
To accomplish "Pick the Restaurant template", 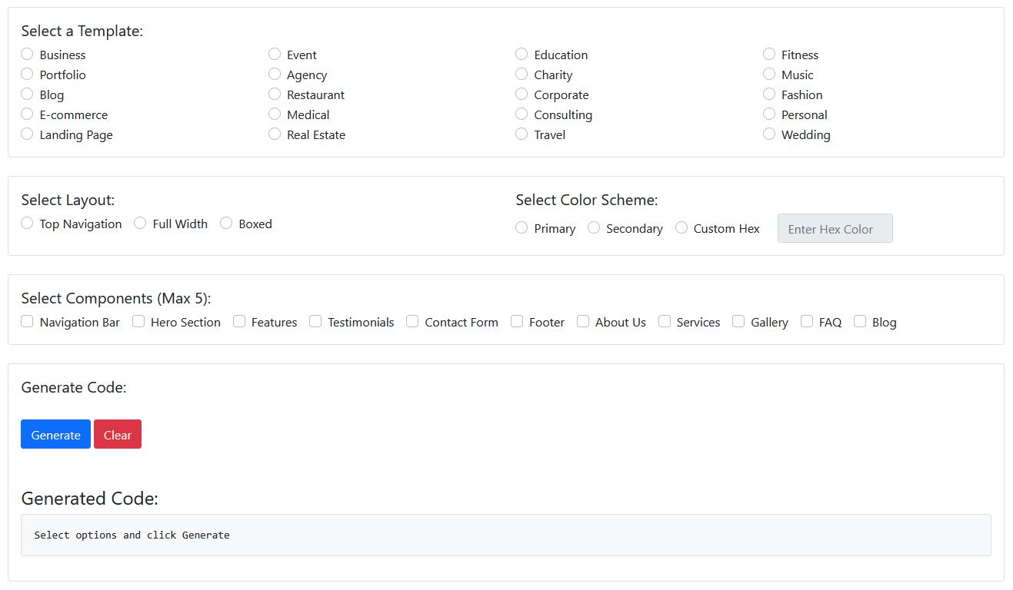I will [275, 94].
